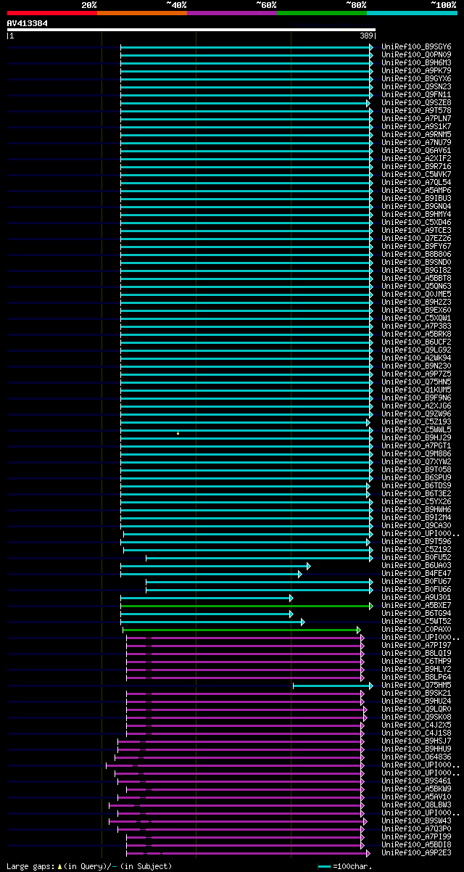Select the UniRef100_C4J2X5 label
The image size is (464, 872).
click(x=416, y=725)
